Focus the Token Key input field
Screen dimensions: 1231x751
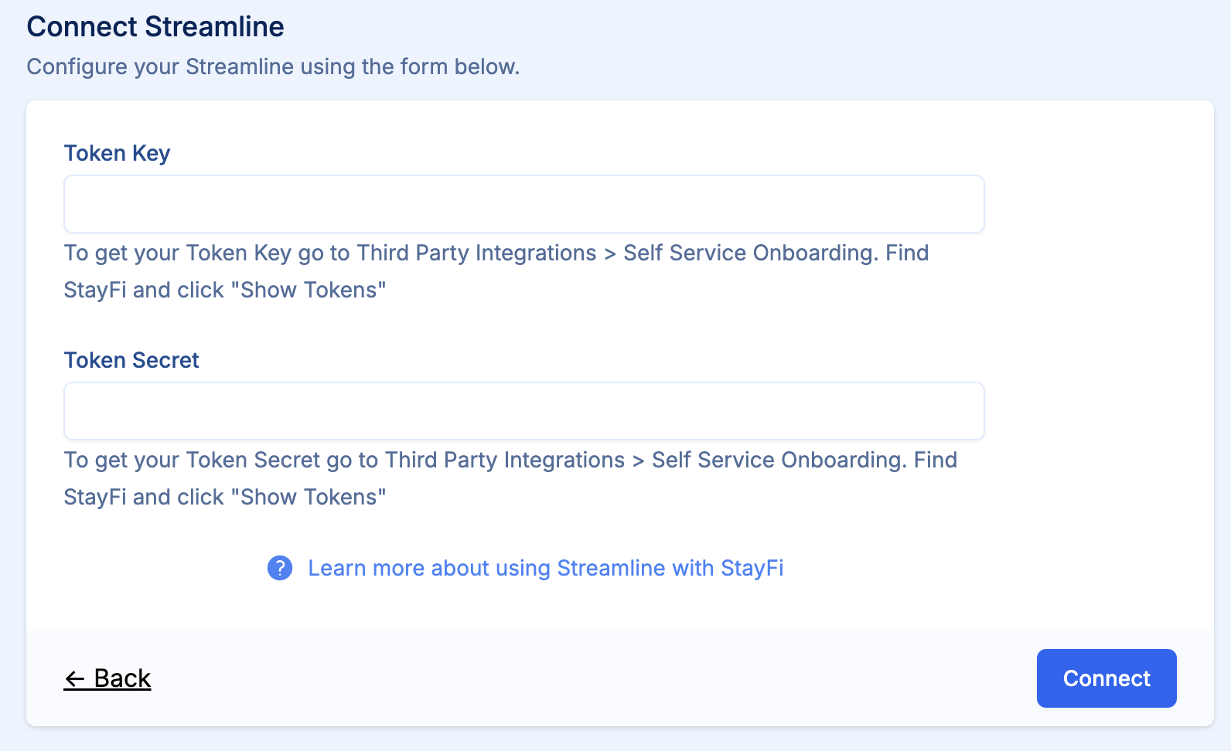tap(523, 204)
